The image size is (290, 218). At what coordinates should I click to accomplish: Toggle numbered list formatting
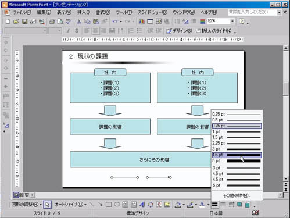point(131,31)
